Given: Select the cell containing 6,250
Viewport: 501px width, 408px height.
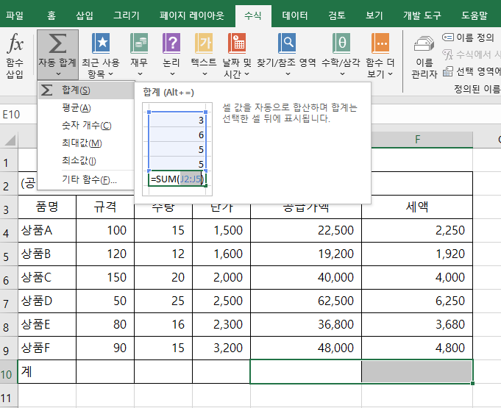Looking at the screenshot, I should [417, 301].
